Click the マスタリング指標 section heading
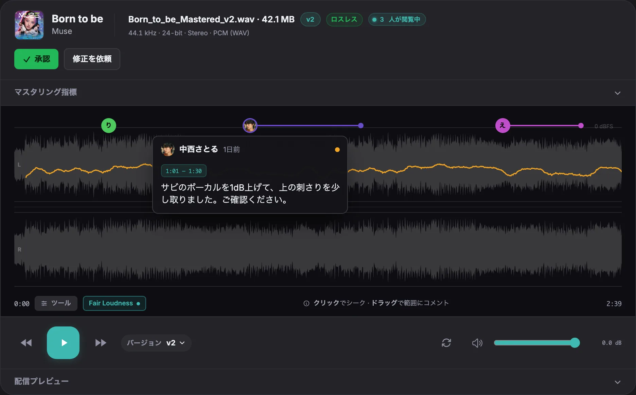 pos(46,92)
